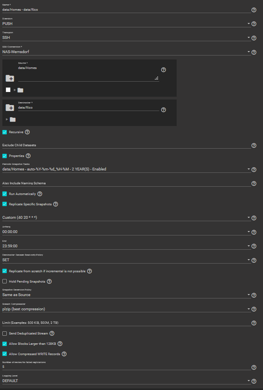
Task: Untick Allow Compressed WRITE Records
Action: (5, 354)
